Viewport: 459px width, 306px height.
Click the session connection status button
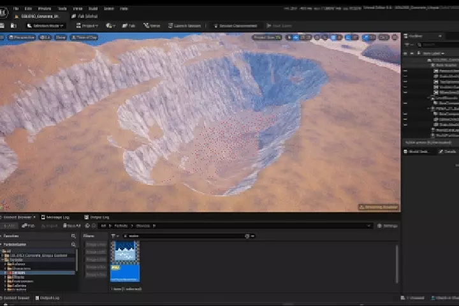pyautogui.click(x=236, y=25)
